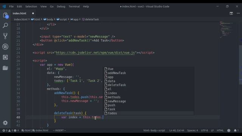Open the Terminal menu
This screenshot has width=242, height=136.
click(x=74, y=6)
